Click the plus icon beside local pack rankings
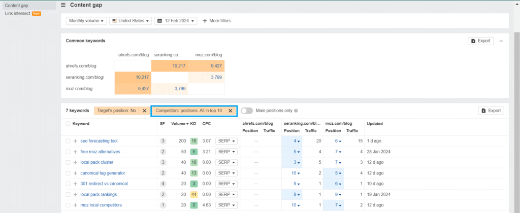This screenshot has width=520, height=213. pos(75,194)
